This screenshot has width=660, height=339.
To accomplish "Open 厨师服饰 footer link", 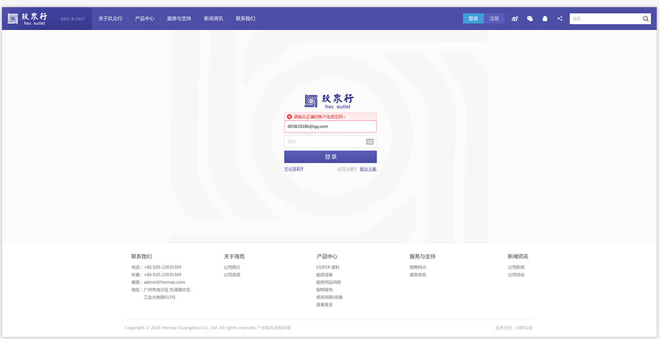I will pyautogui.click(x=325, y=290).
